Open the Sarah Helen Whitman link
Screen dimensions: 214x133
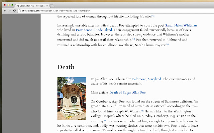click(x=181, y=25)
